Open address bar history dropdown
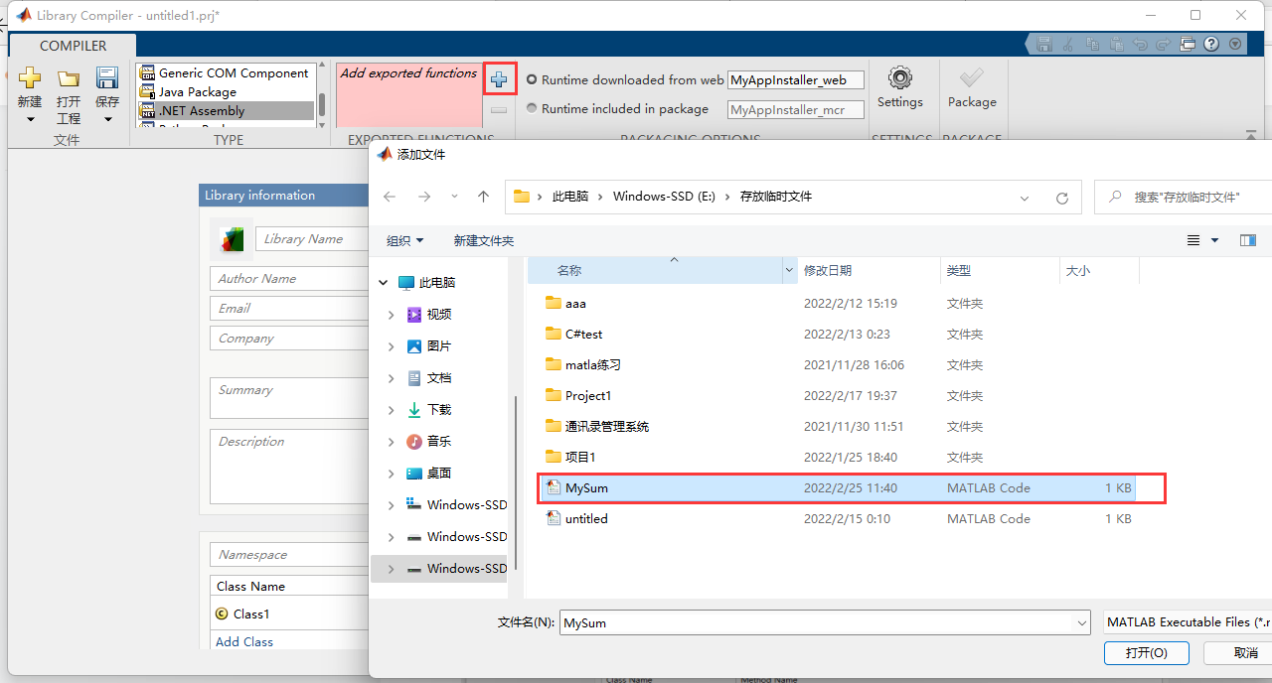Image resolution: width=1272 pixels, height=683 pixels. click(1025, 198)
